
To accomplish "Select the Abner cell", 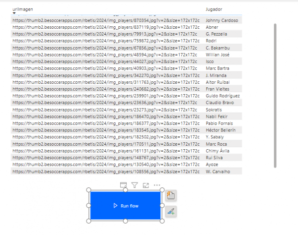I will [212, 27].
